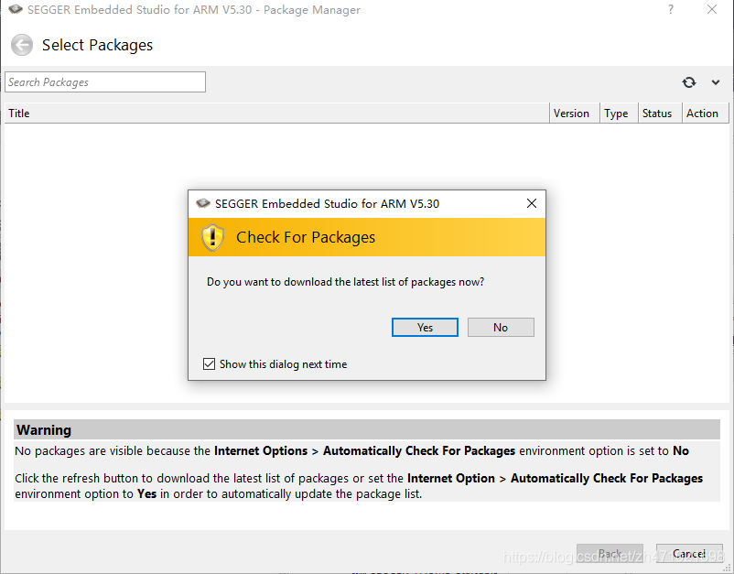Close the Check For Packages dialog
Screen dimensions: 734x574
(532, 203)
